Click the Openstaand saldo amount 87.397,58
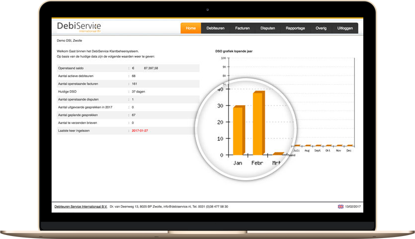415x239 pixels. (x=151, y=68)
